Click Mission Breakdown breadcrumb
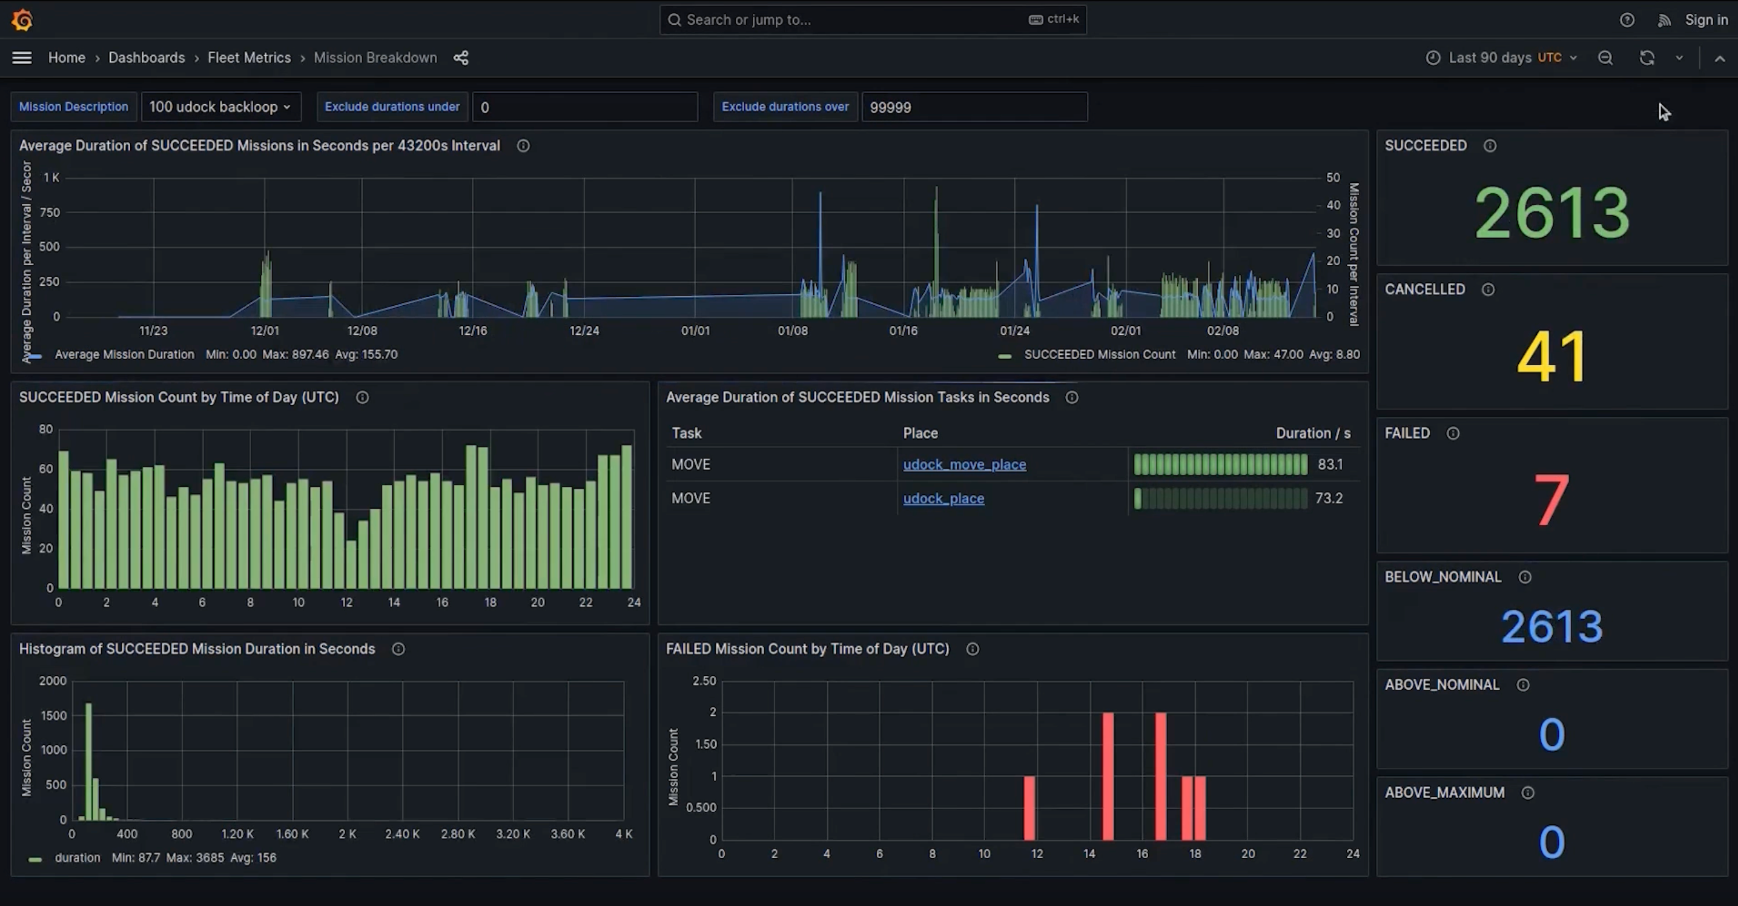 [x=375, y=58]
